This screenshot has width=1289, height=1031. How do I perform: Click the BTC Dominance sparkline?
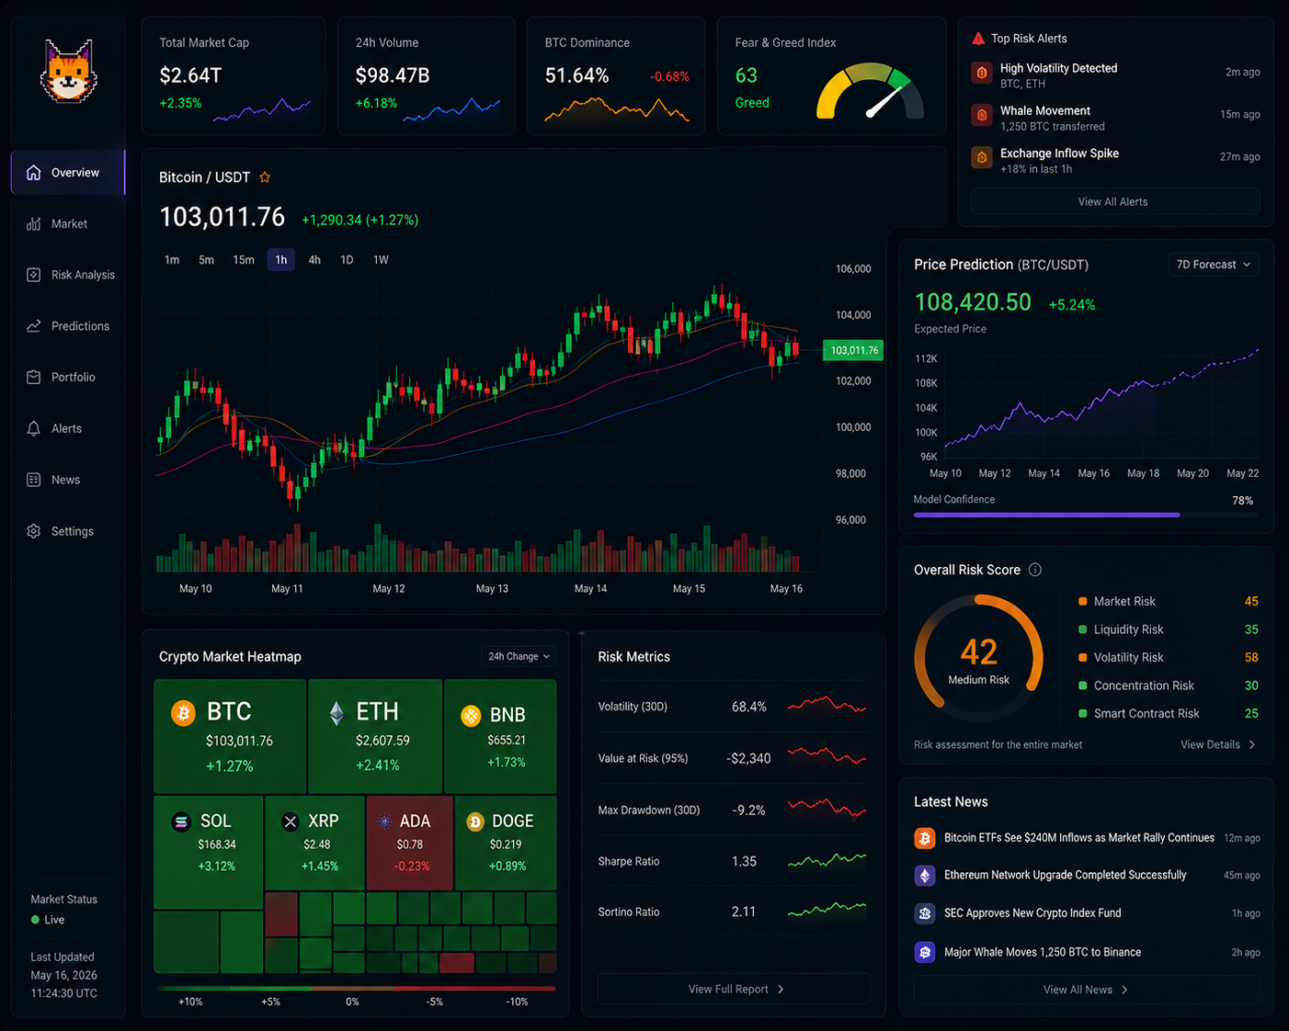pyautogui.click(x=616, y=110)
